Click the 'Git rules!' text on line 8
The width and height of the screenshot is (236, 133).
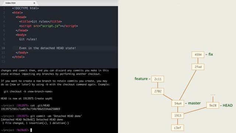point(28,39)
